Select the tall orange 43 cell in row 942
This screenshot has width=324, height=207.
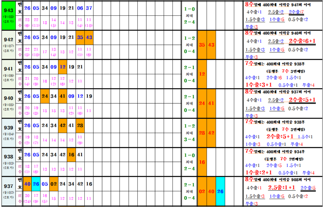(x=211, y=45)
